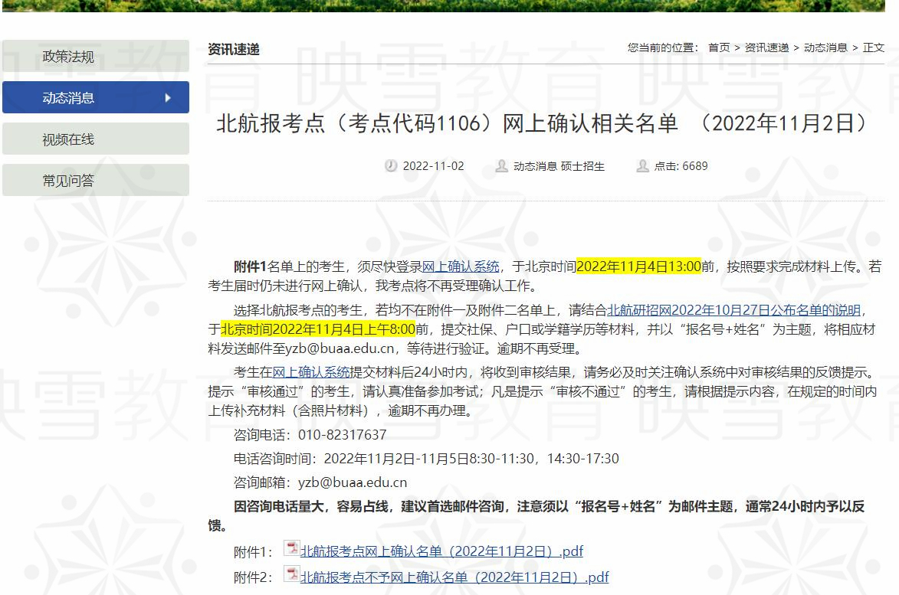
Task: Open the 网上确认系统 link in the first paragraph
Action: pos(461,266)
